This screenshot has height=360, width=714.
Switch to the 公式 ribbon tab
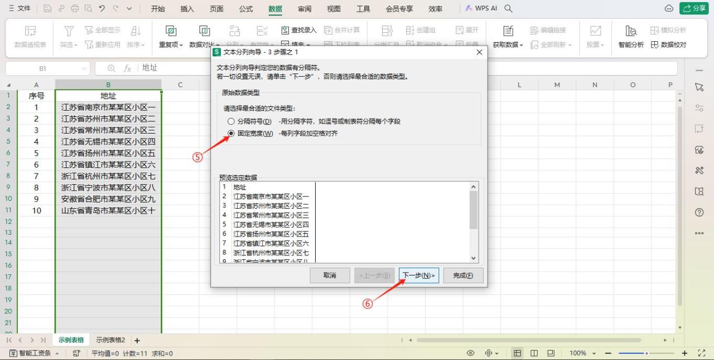tap(245, 9)
